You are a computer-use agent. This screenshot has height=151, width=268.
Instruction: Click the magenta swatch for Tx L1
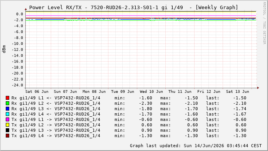[7, 119]
